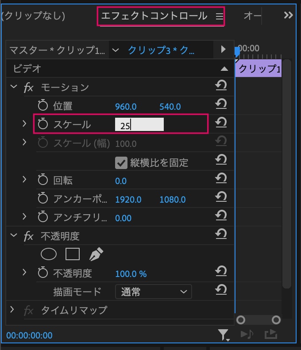This screenshot has width=301, height=350.
Task: Click the play audio only icon
Action: [x=247, y=334]
